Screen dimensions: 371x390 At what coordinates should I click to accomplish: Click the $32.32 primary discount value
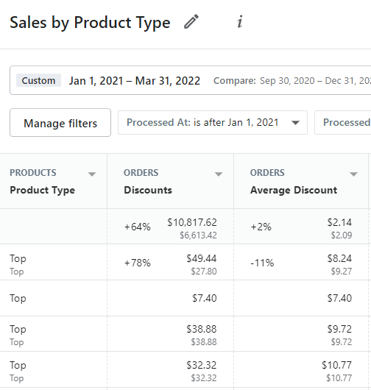tap(202, 365)
